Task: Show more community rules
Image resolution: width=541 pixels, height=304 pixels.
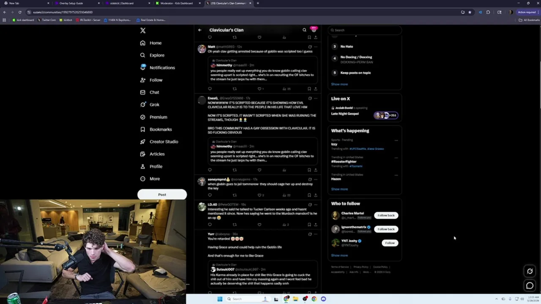Action: (339, 84)
